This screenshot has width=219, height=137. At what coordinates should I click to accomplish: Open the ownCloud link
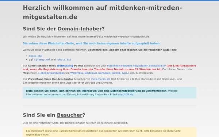104,73
